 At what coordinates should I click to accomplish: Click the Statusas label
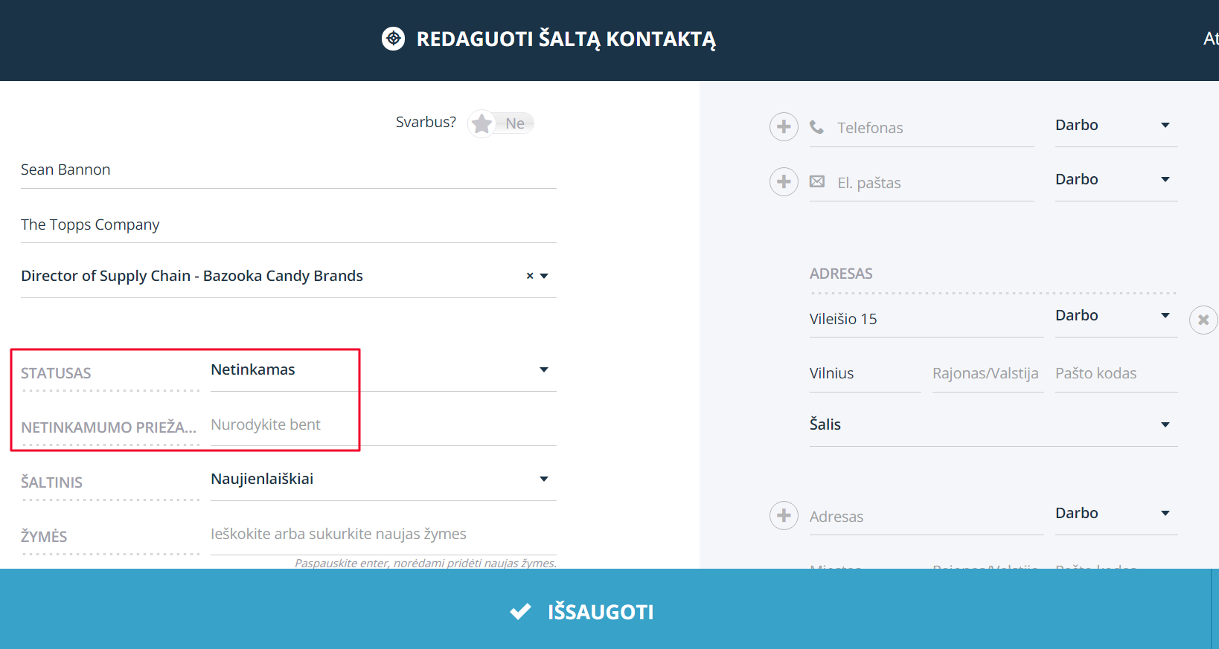56,373
